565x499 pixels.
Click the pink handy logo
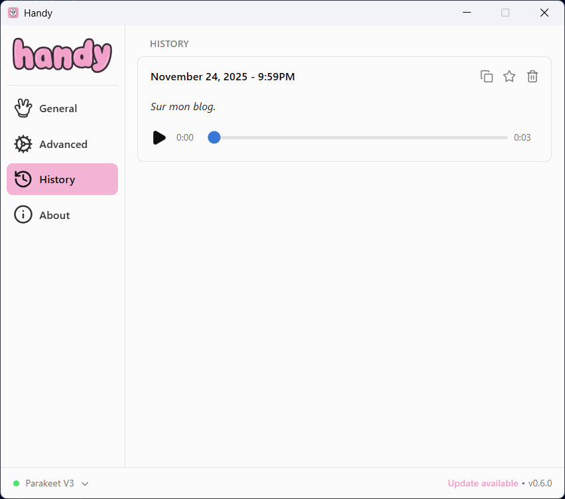[x=62, y=55]
